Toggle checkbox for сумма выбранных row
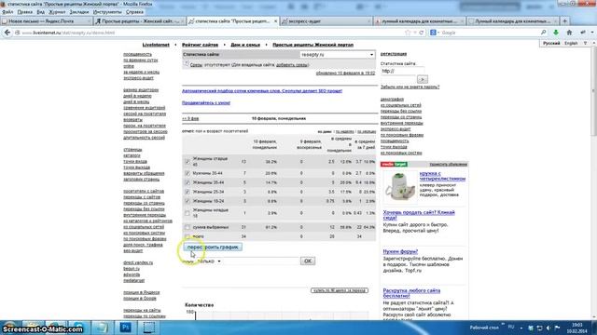597x335 pixels. [x=187, y=227]
